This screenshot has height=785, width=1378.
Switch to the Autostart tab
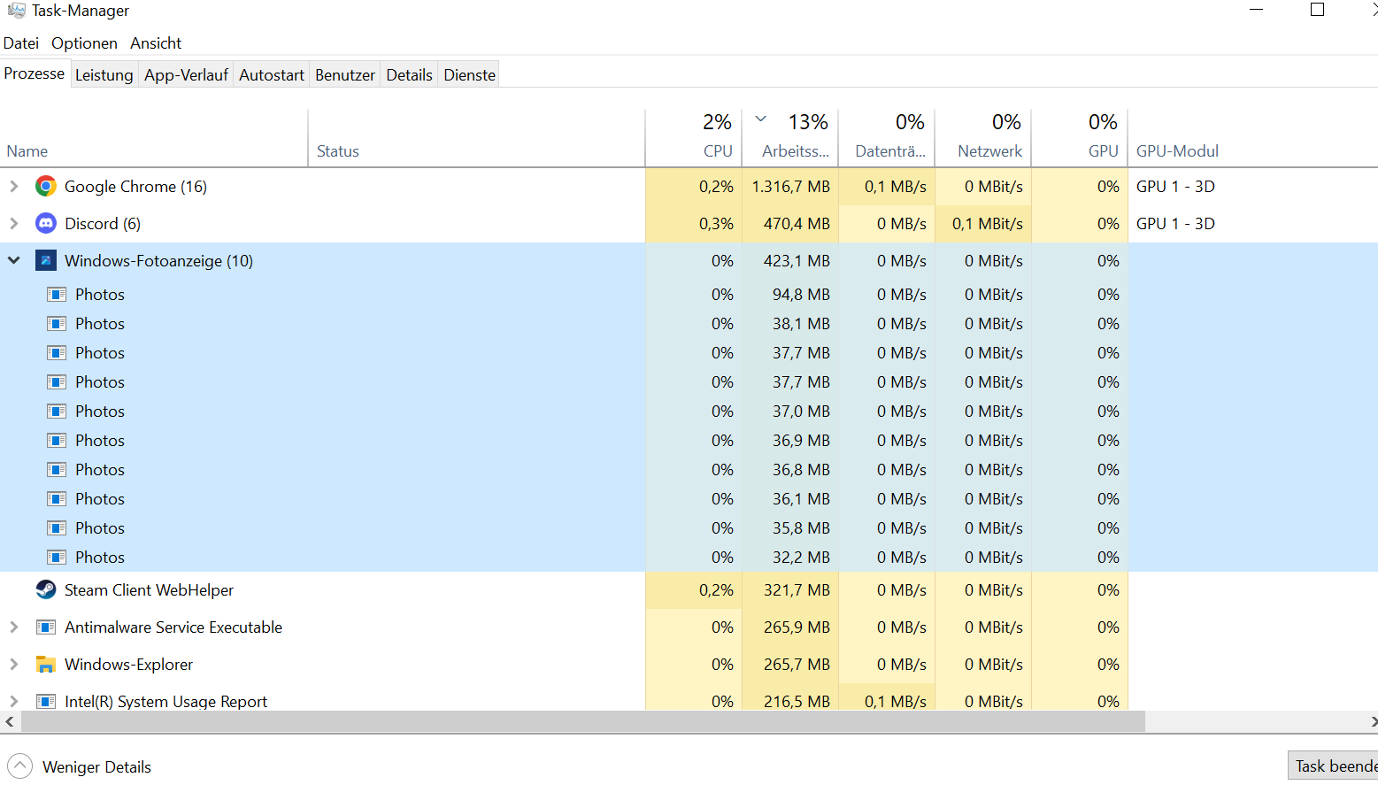coord(272,74)
